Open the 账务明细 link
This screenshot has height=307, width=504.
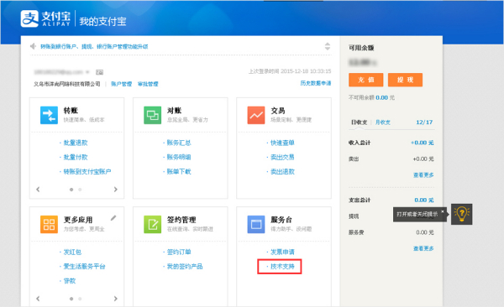click(179, 157)
